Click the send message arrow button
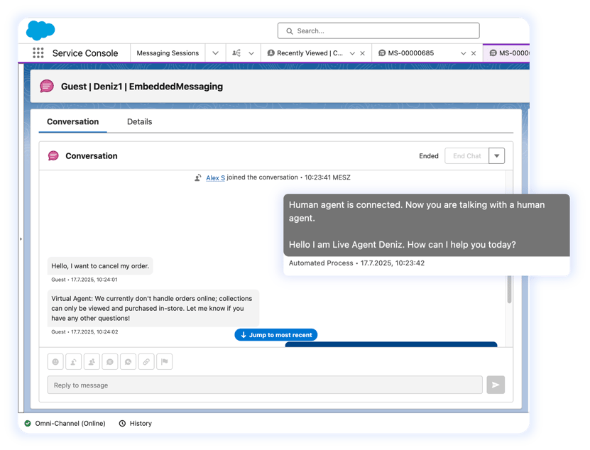Image resolution: width=590 pixels, height=450 pixels. click(496, 385)
